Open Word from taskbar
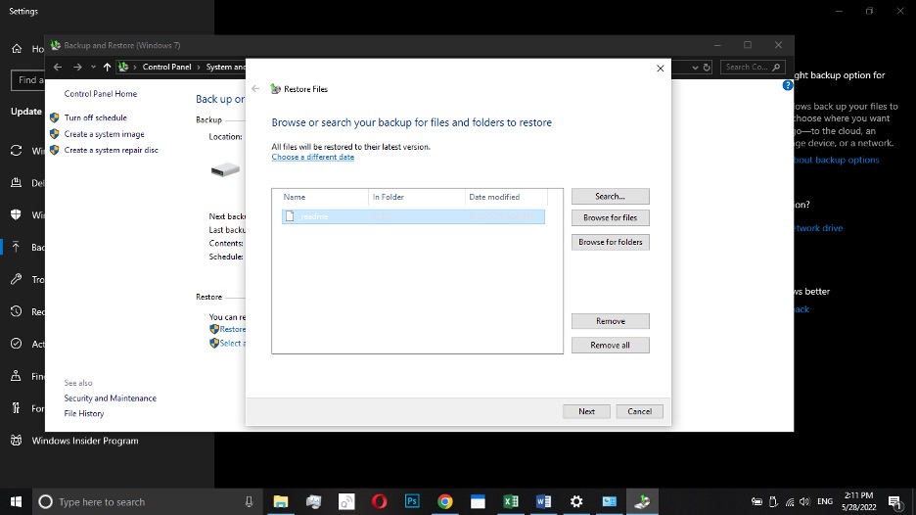Screen dimensions: 916x515 [543, 501]
